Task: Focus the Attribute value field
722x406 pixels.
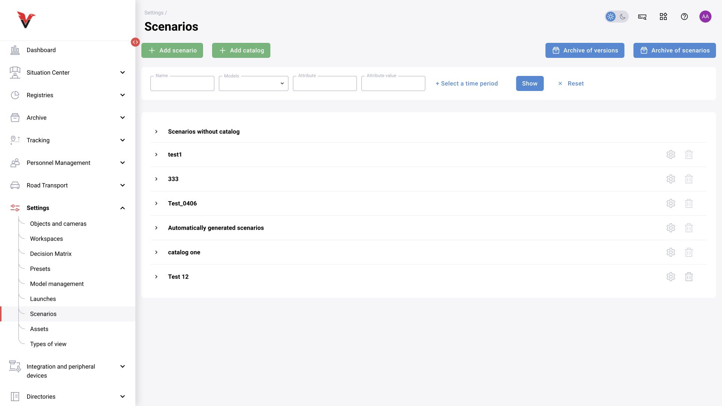Action: coord(393,83)
